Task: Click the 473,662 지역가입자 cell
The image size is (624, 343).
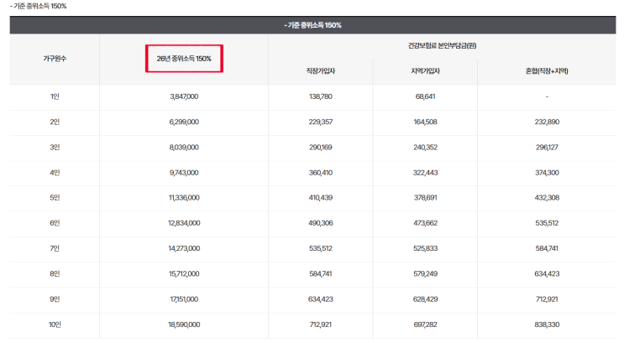Action: point(425,223)
